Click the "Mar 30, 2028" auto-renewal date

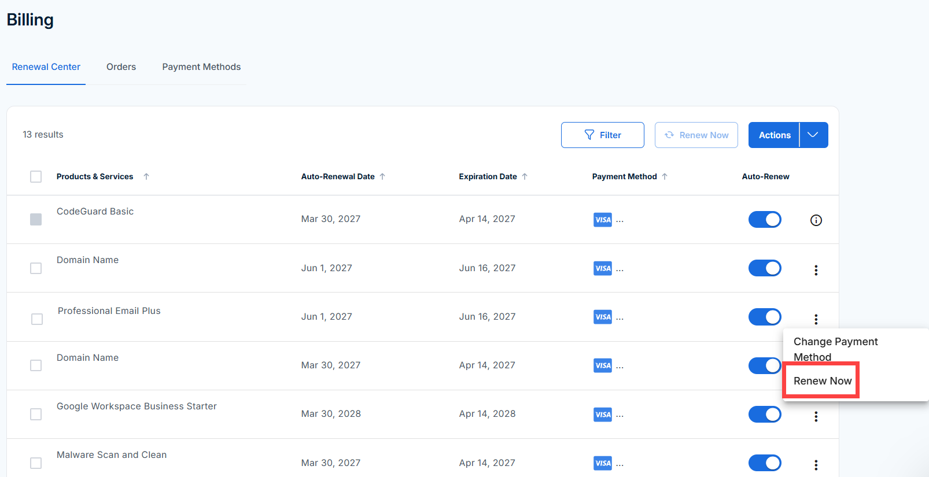[331, 414]
